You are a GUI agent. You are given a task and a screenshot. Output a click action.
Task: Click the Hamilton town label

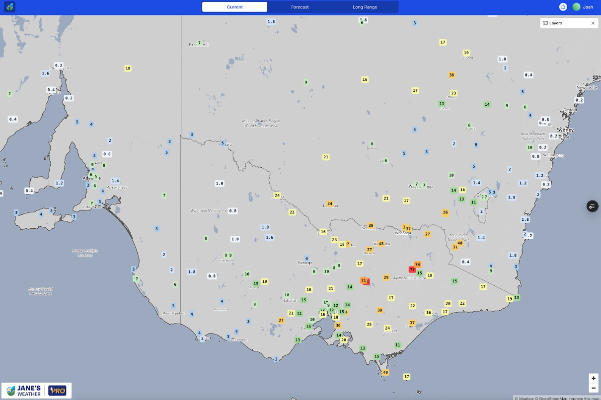pyautogui.click(x=221, y=309)
